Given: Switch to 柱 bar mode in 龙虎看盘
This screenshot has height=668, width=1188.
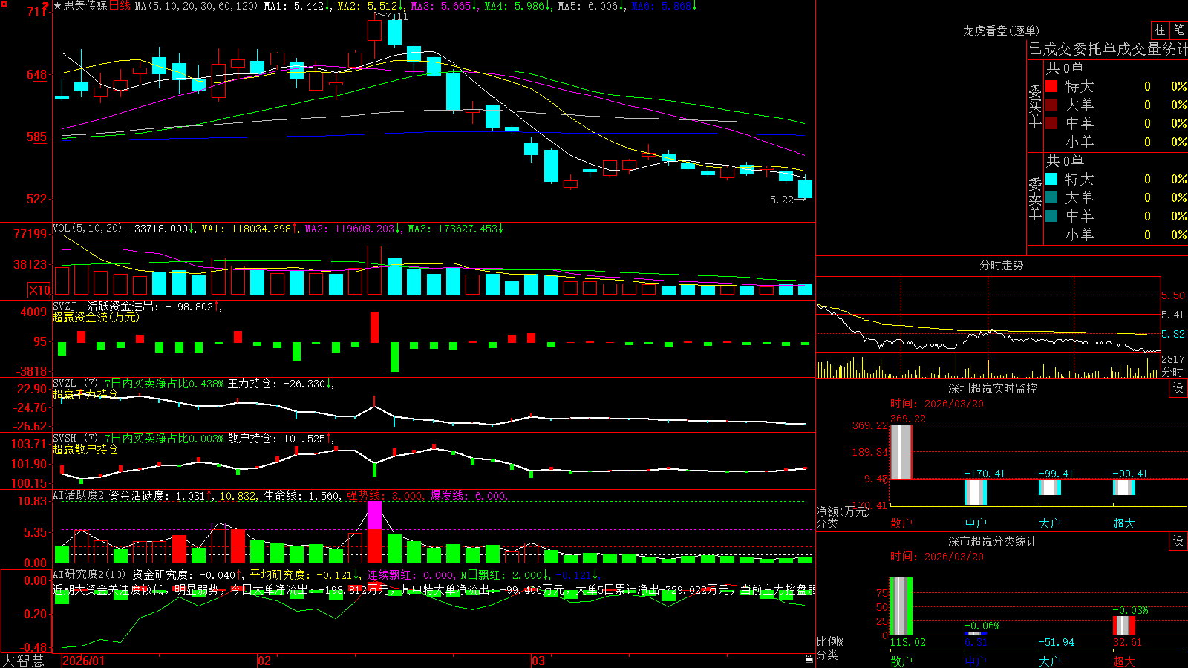Looking at the screenshot, I should pos(1160,30).
